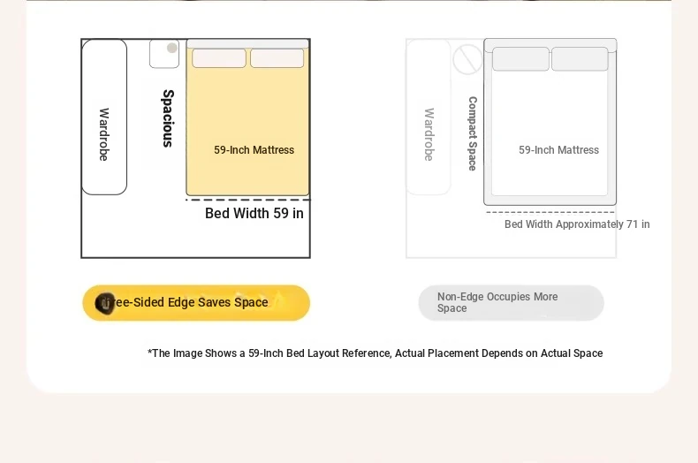Click the left pillow on the gray bed

pyautogui.click(x=520, y=59)
